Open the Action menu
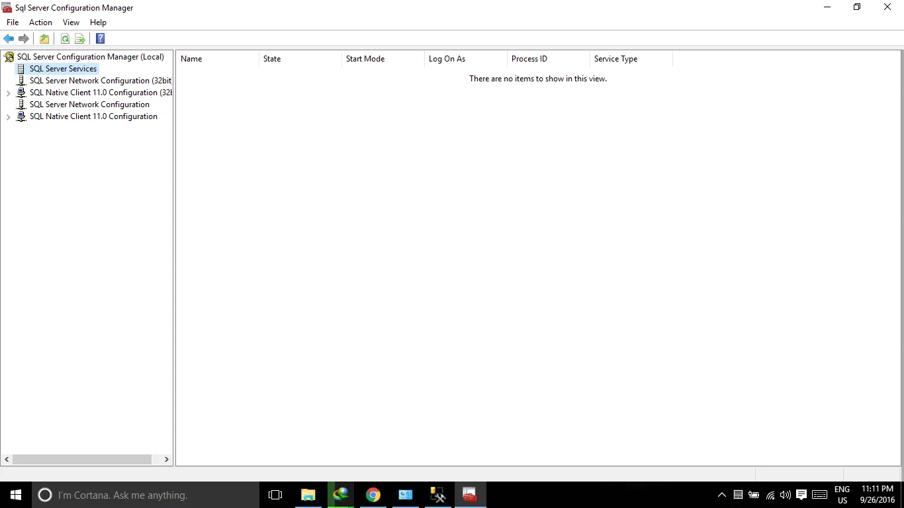Image resolution: width=904 pixels, height=508 pixels. click(x=40, y=22)
